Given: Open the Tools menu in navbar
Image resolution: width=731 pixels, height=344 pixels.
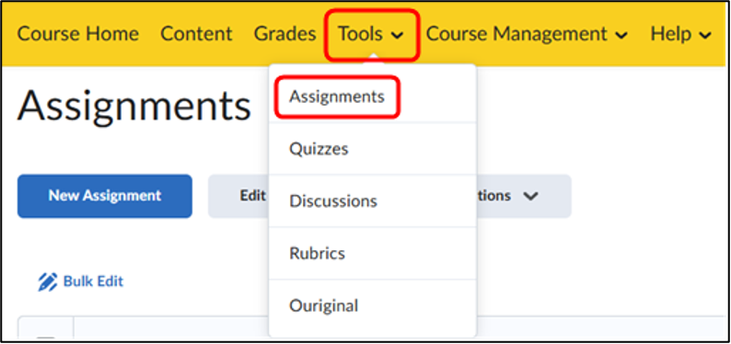Looking at the screenshot, I should click(371, 34).
